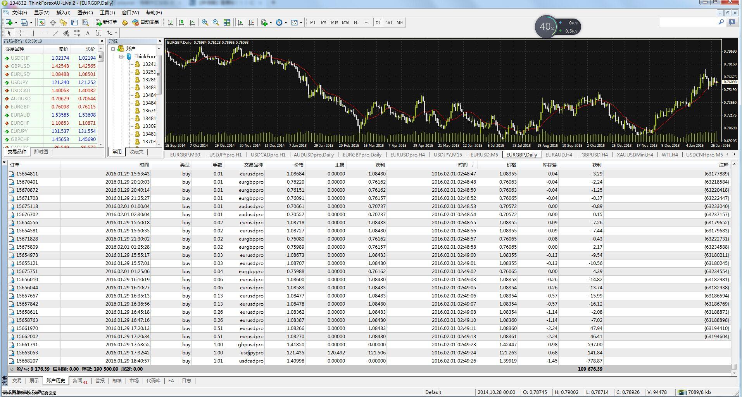Select the Crosshair tool

coord(20,33)
